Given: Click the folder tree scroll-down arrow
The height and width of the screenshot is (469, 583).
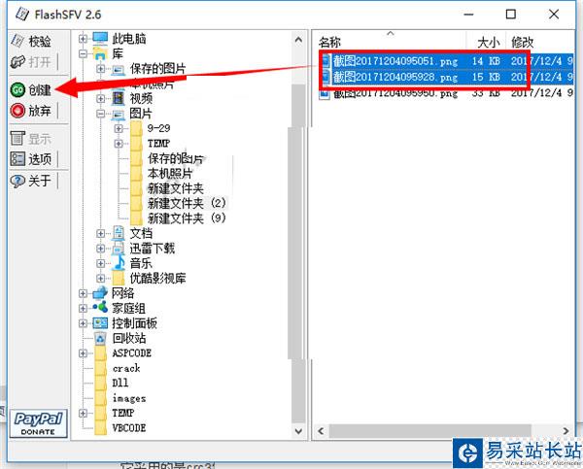Looking at the screenshot, I should click(298, 431).
